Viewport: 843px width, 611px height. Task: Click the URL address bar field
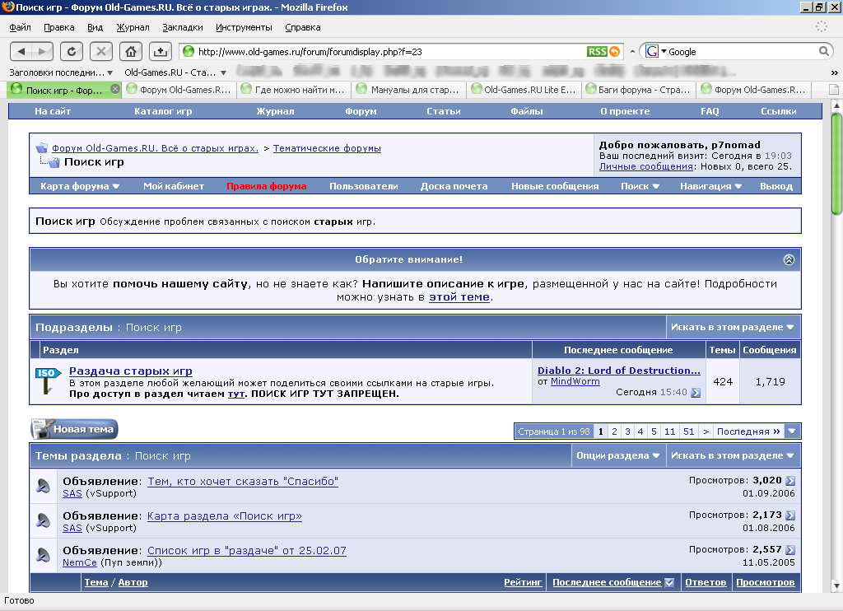[x=389, y=52]
